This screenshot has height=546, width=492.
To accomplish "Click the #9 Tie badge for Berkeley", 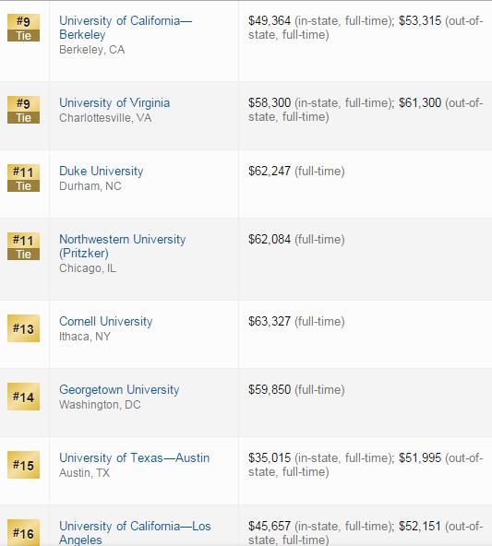I will (x=23, y=28).
